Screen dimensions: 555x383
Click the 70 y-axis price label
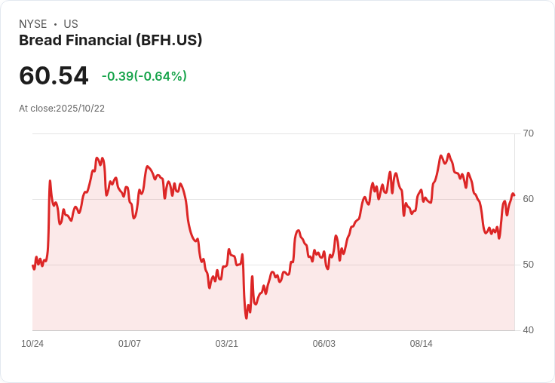coord(528,133)
